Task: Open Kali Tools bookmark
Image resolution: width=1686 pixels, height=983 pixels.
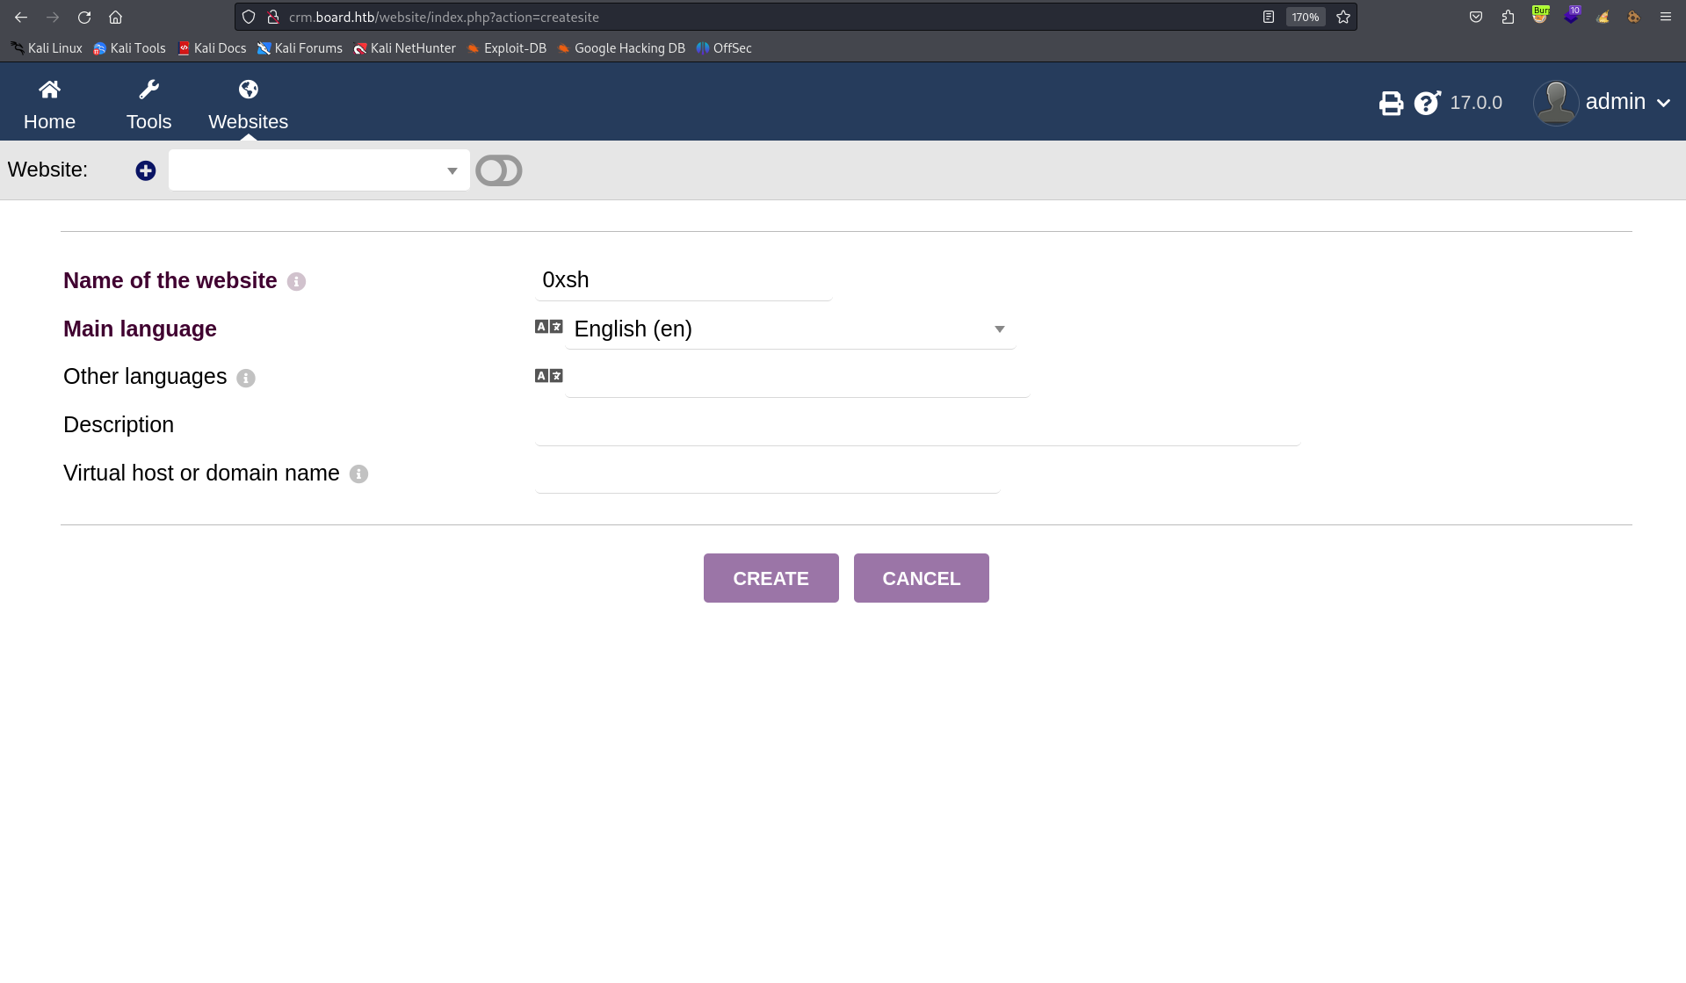Action: [129, 48]
